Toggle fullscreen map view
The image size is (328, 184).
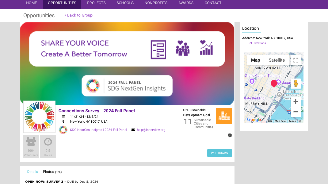(296, 60)
